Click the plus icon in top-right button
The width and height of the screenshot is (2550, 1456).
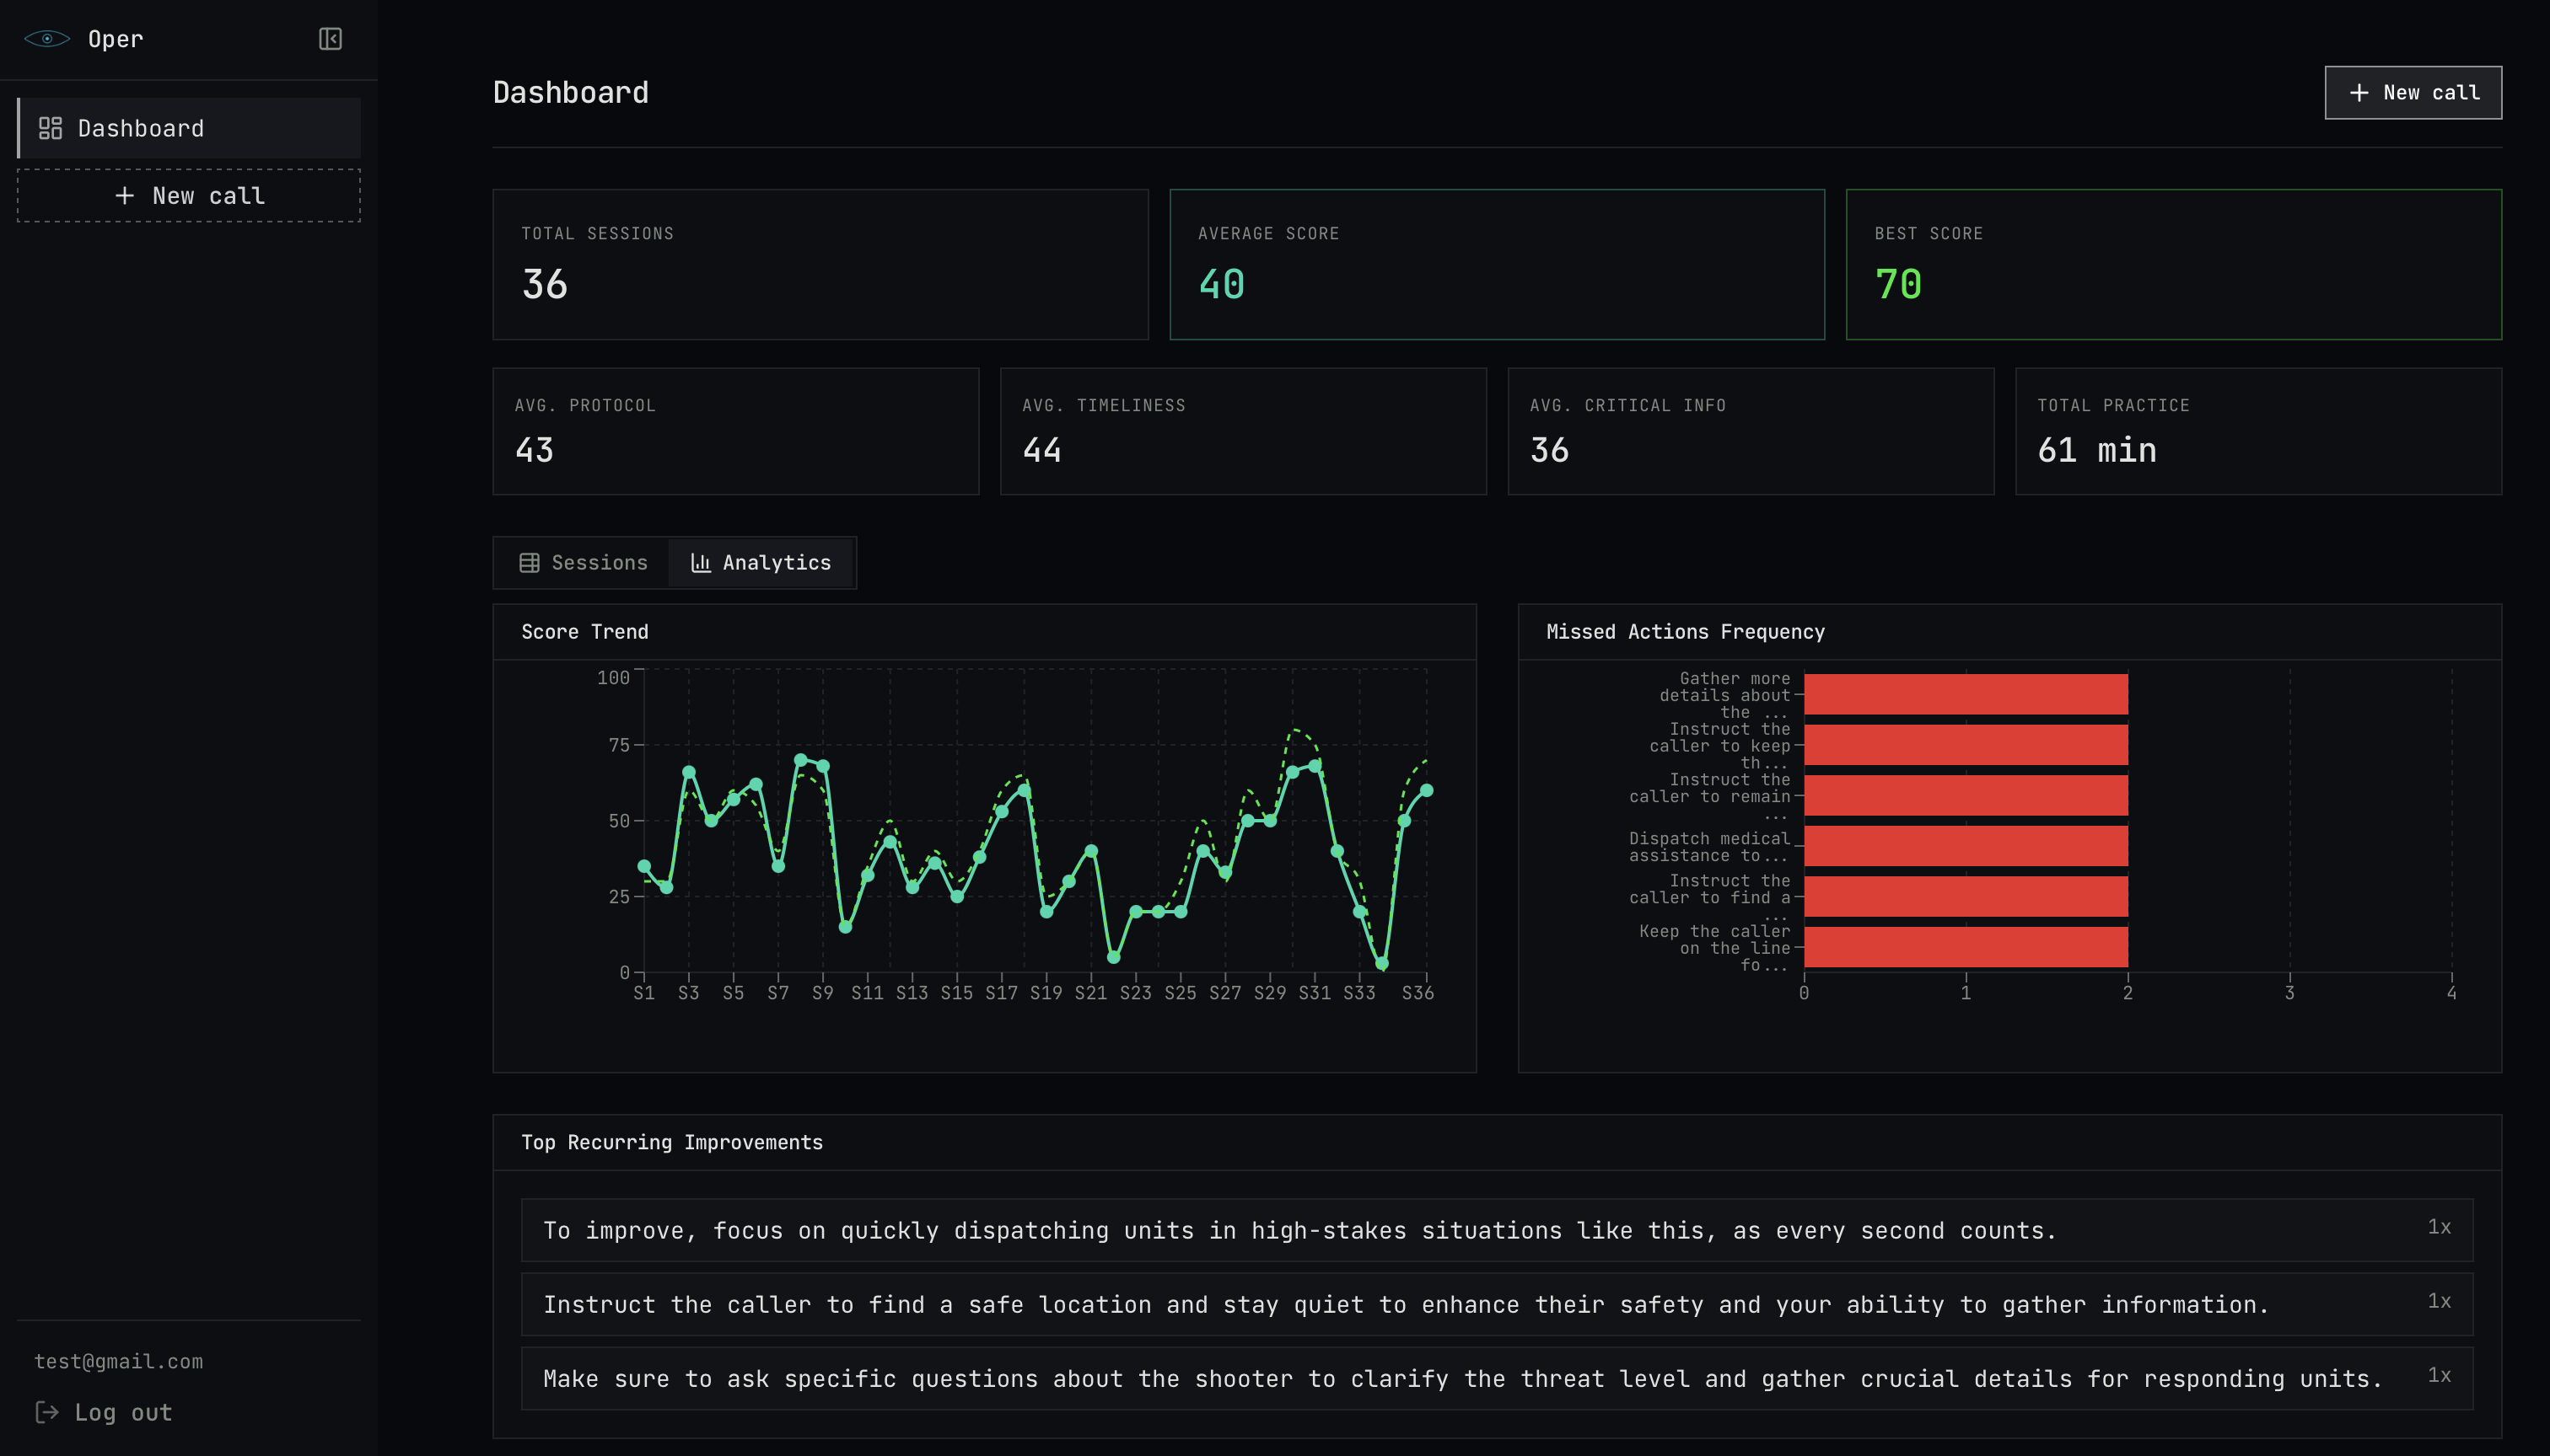coord(2359,93)
